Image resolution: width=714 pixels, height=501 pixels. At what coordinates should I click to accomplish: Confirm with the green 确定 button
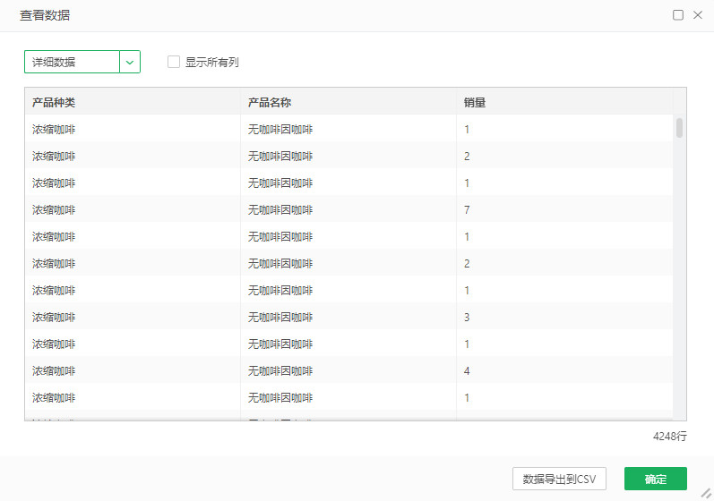tap(655, 480)
